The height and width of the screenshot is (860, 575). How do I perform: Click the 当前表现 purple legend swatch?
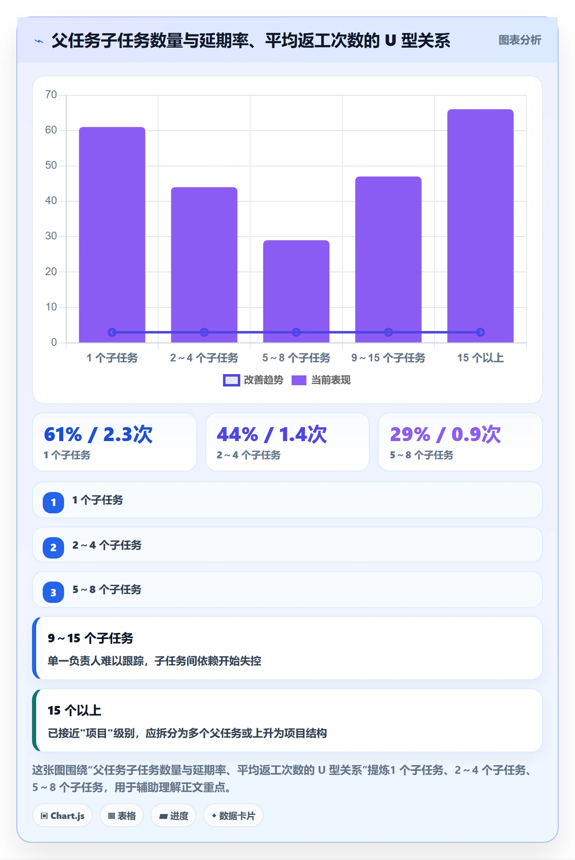[299, 380]
